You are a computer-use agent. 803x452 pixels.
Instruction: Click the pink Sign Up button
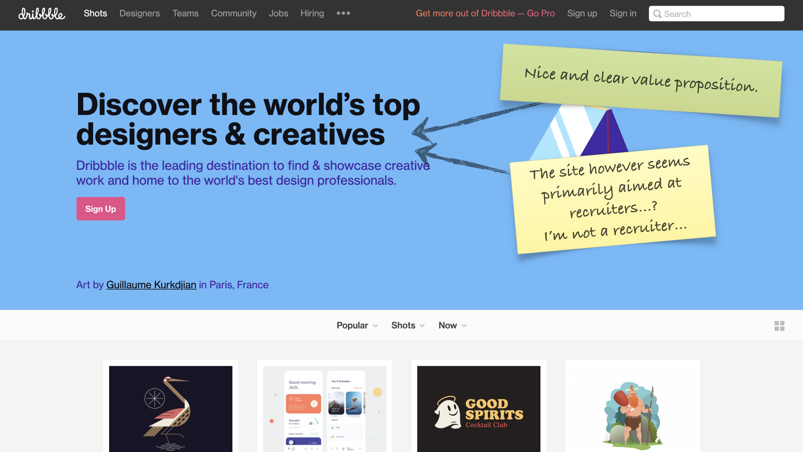(100, 208)
